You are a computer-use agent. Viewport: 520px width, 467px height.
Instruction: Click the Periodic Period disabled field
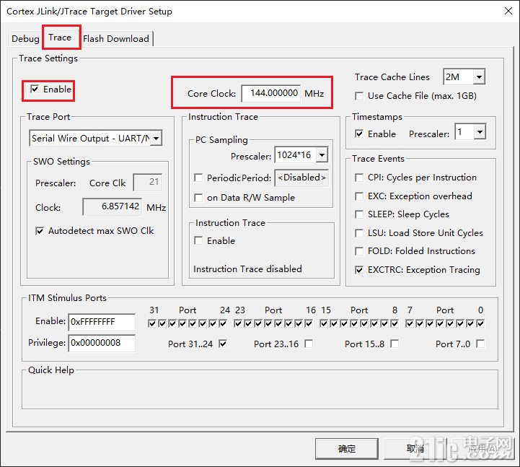[x=301, y=178]
